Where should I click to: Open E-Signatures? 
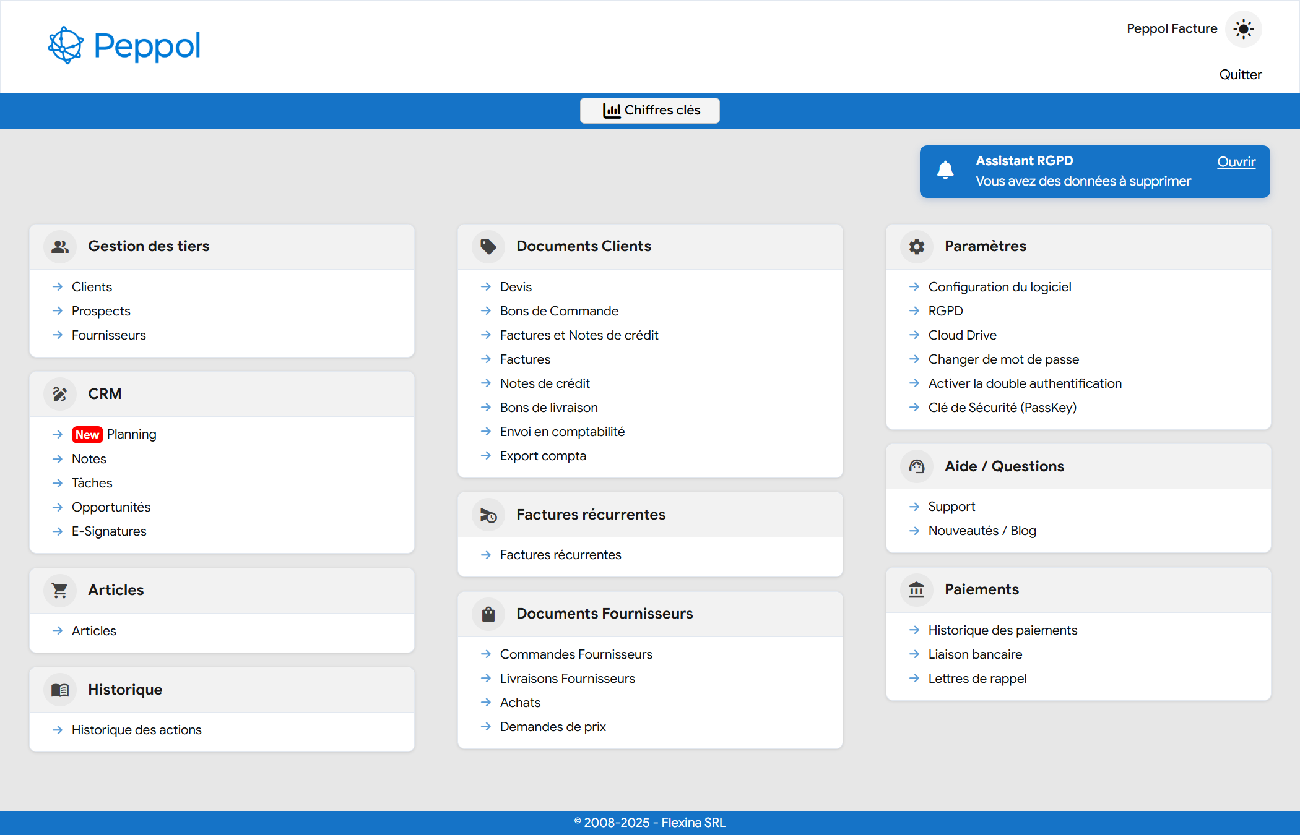pos(109,531)
